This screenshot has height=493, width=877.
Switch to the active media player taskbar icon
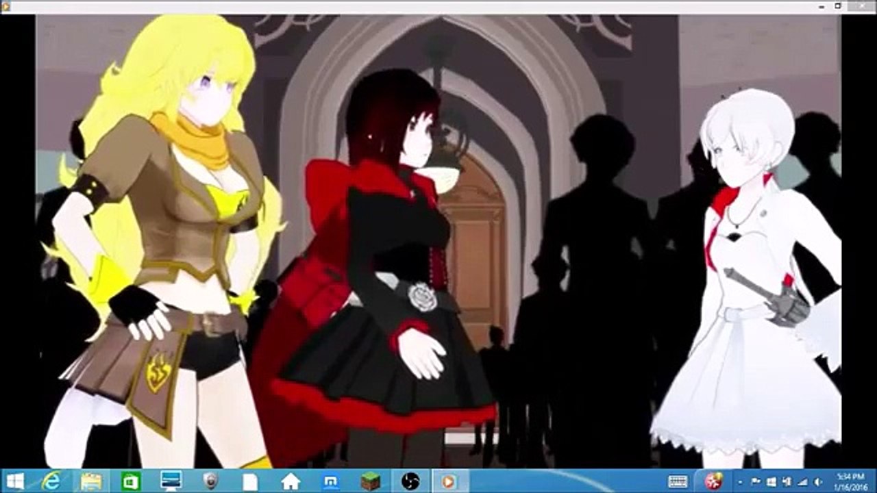point(449,481)
